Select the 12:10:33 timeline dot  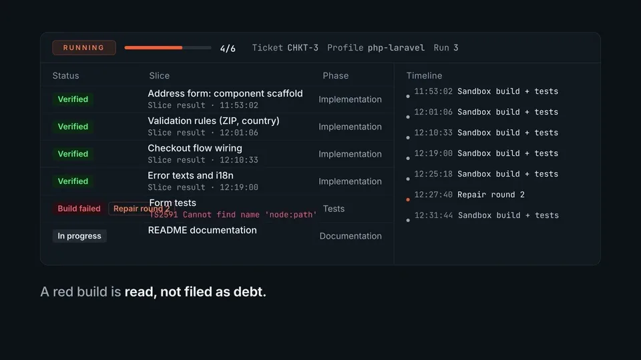(x=408, y=137)
